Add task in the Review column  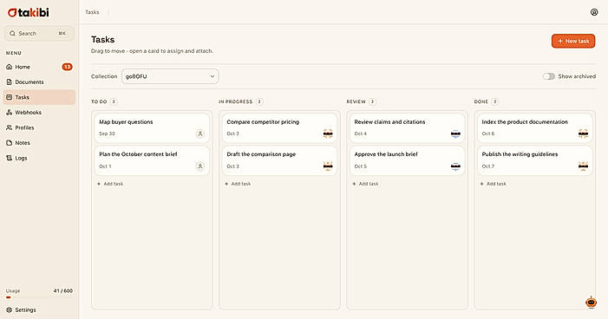click(x=365, y=184)
